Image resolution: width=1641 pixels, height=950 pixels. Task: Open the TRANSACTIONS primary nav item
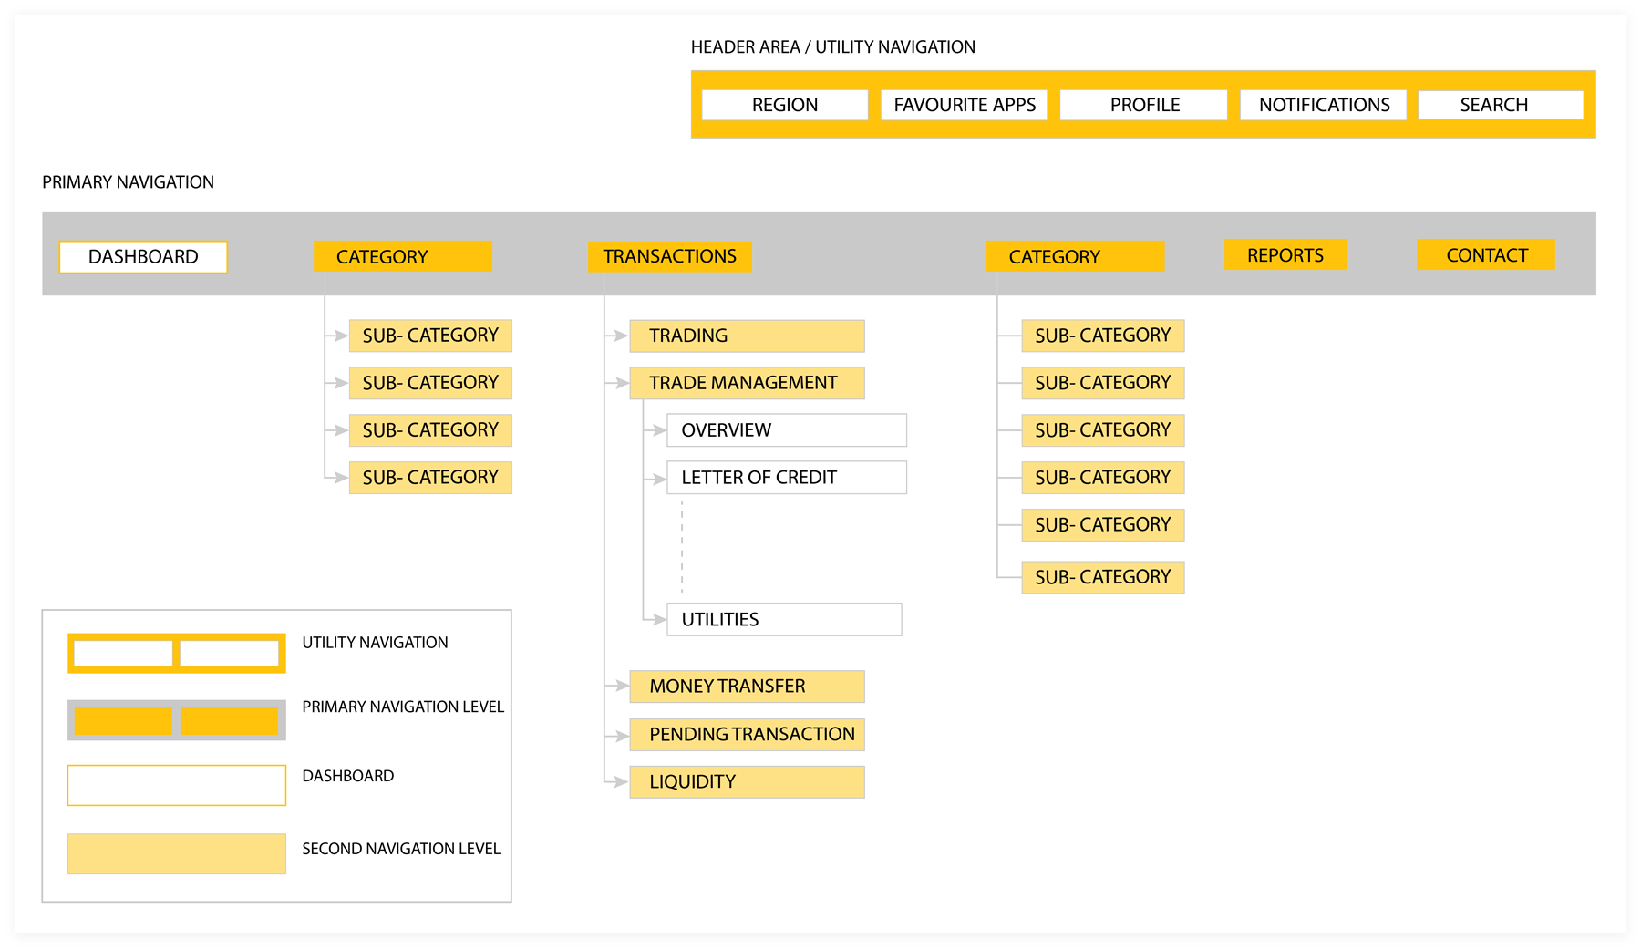[x=670, y=257]
